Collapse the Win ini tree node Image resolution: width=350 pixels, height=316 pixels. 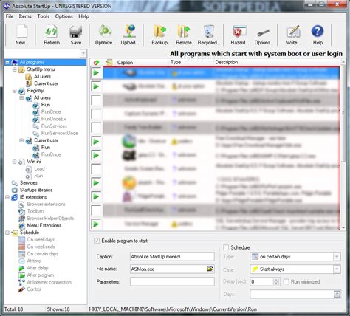click(x=14, y=162)
